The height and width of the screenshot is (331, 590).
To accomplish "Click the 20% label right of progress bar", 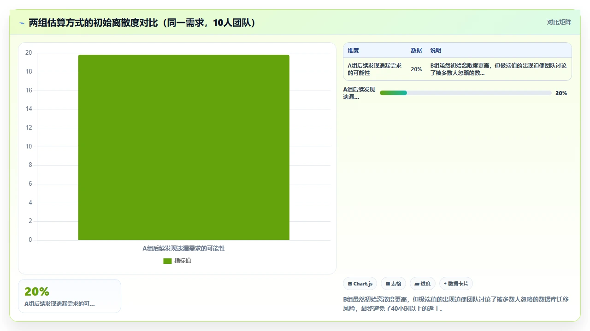I will pyautogui.click(x=561, y=93).
